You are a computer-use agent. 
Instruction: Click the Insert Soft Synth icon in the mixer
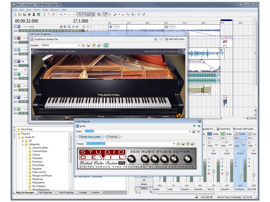coord(234,128)
